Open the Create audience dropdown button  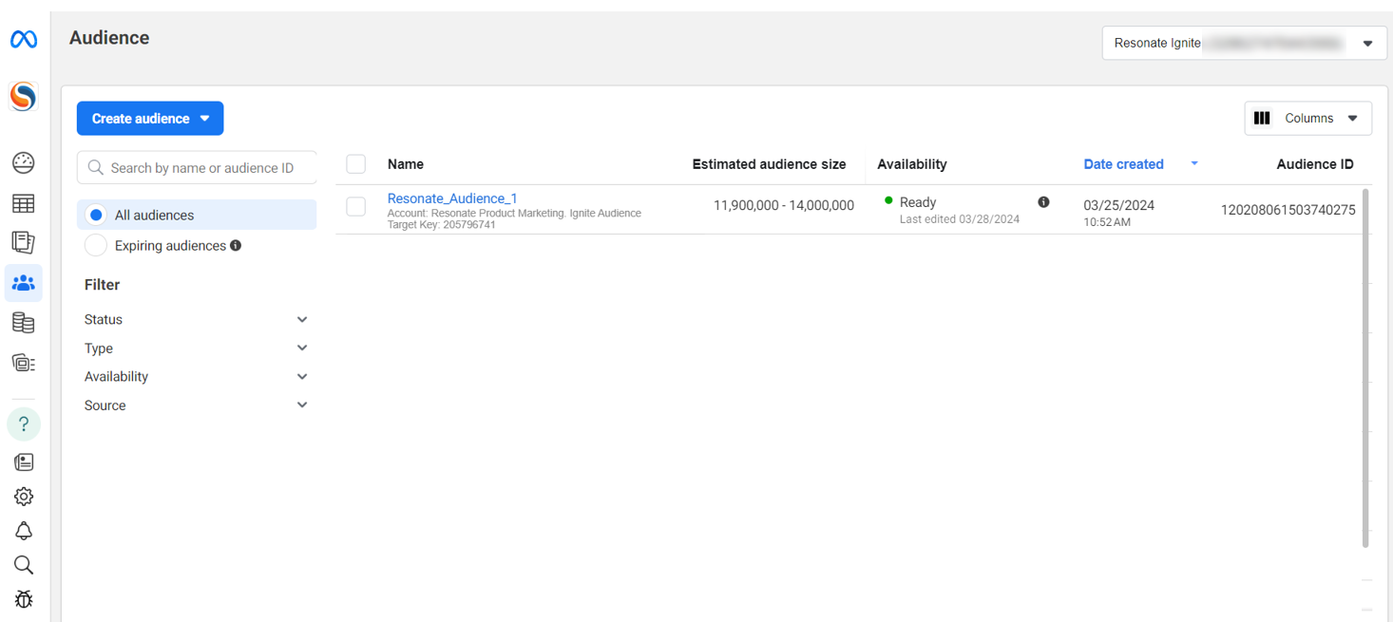click(x=150, y=119)
